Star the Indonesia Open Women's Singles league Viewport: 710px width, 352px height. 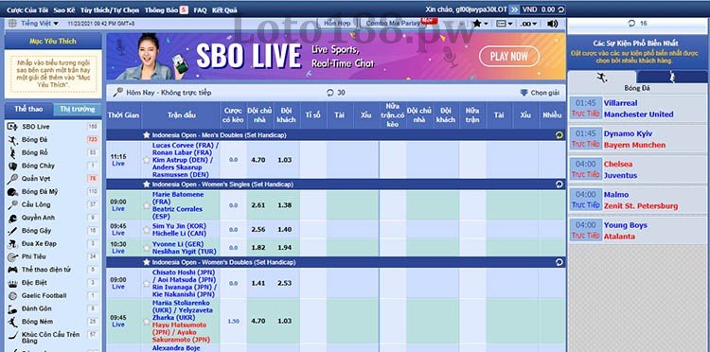146,185
